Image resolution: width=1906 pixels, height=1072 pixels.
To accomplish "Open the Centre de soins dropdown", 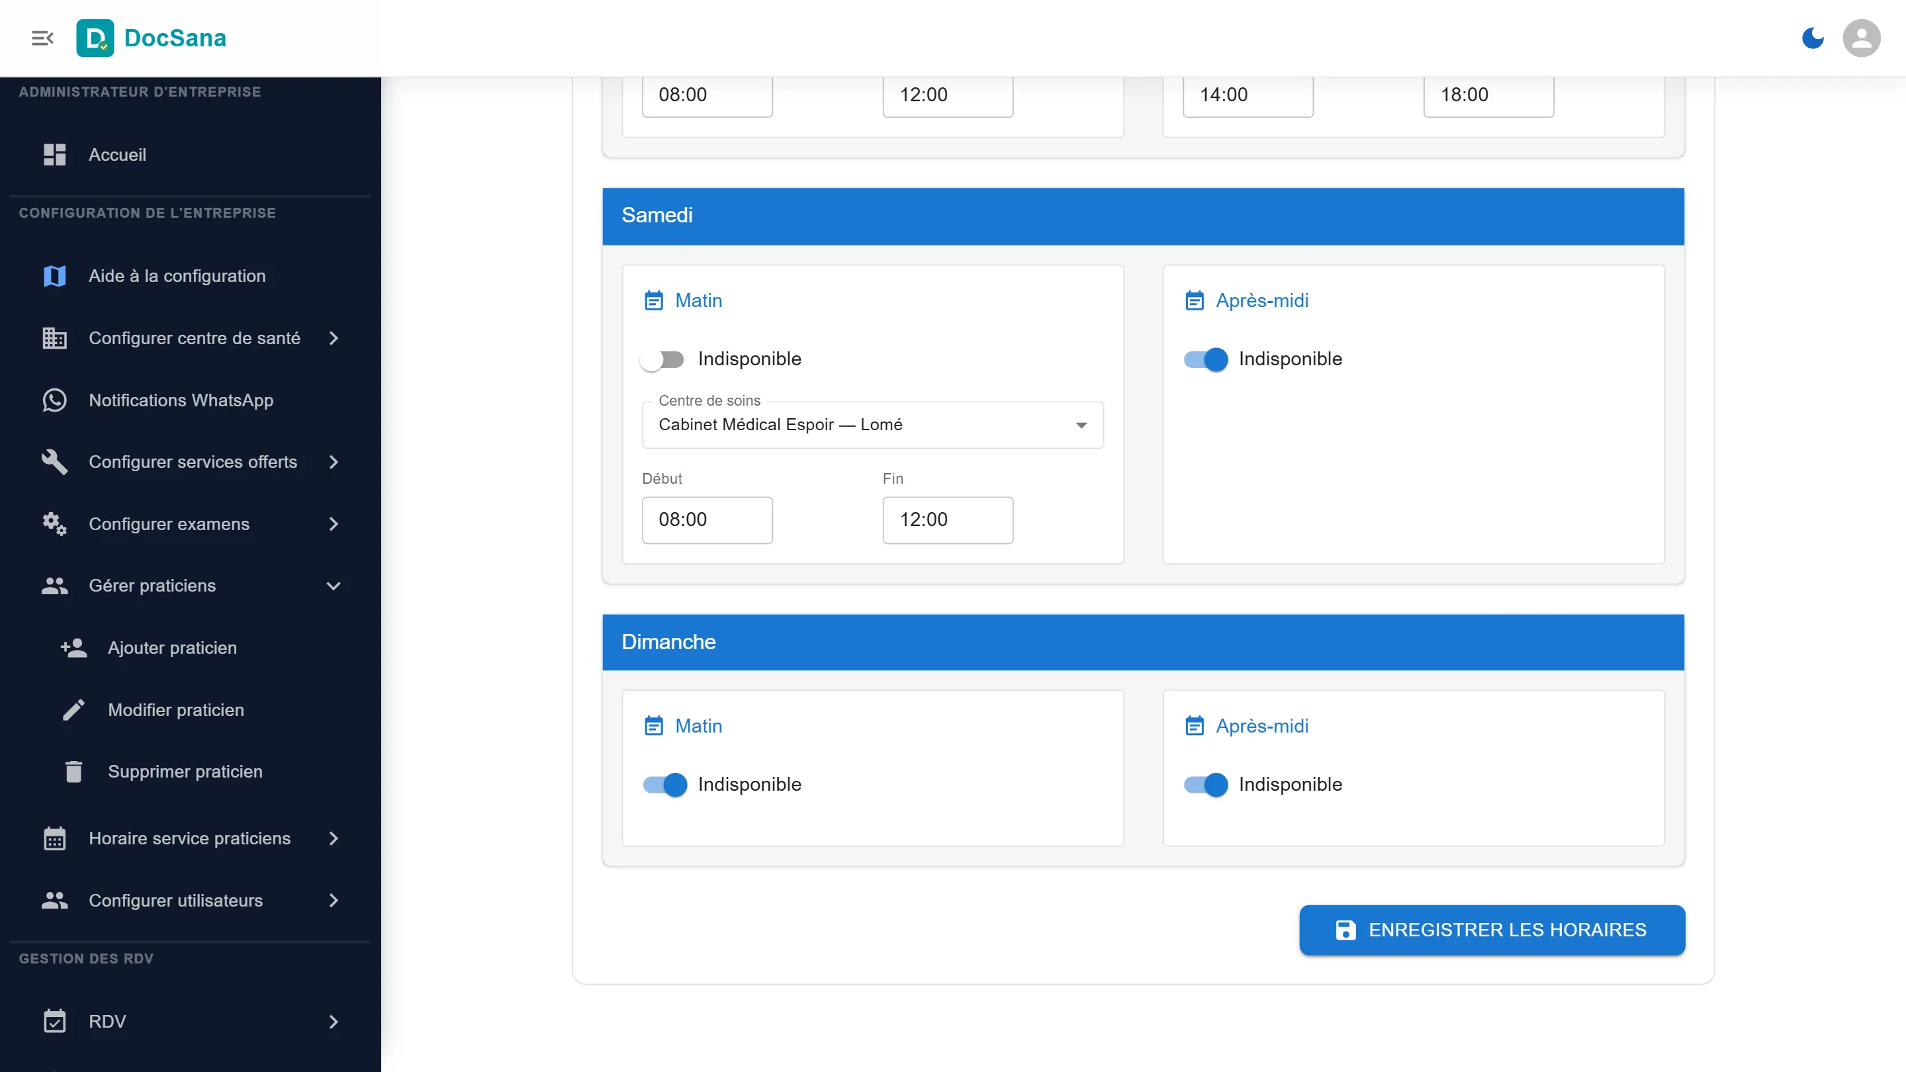I will pos(872,425).
